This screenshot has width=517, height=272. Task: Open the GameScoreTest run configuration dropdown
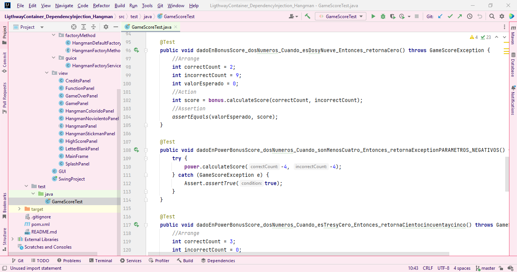coord(340,16)
